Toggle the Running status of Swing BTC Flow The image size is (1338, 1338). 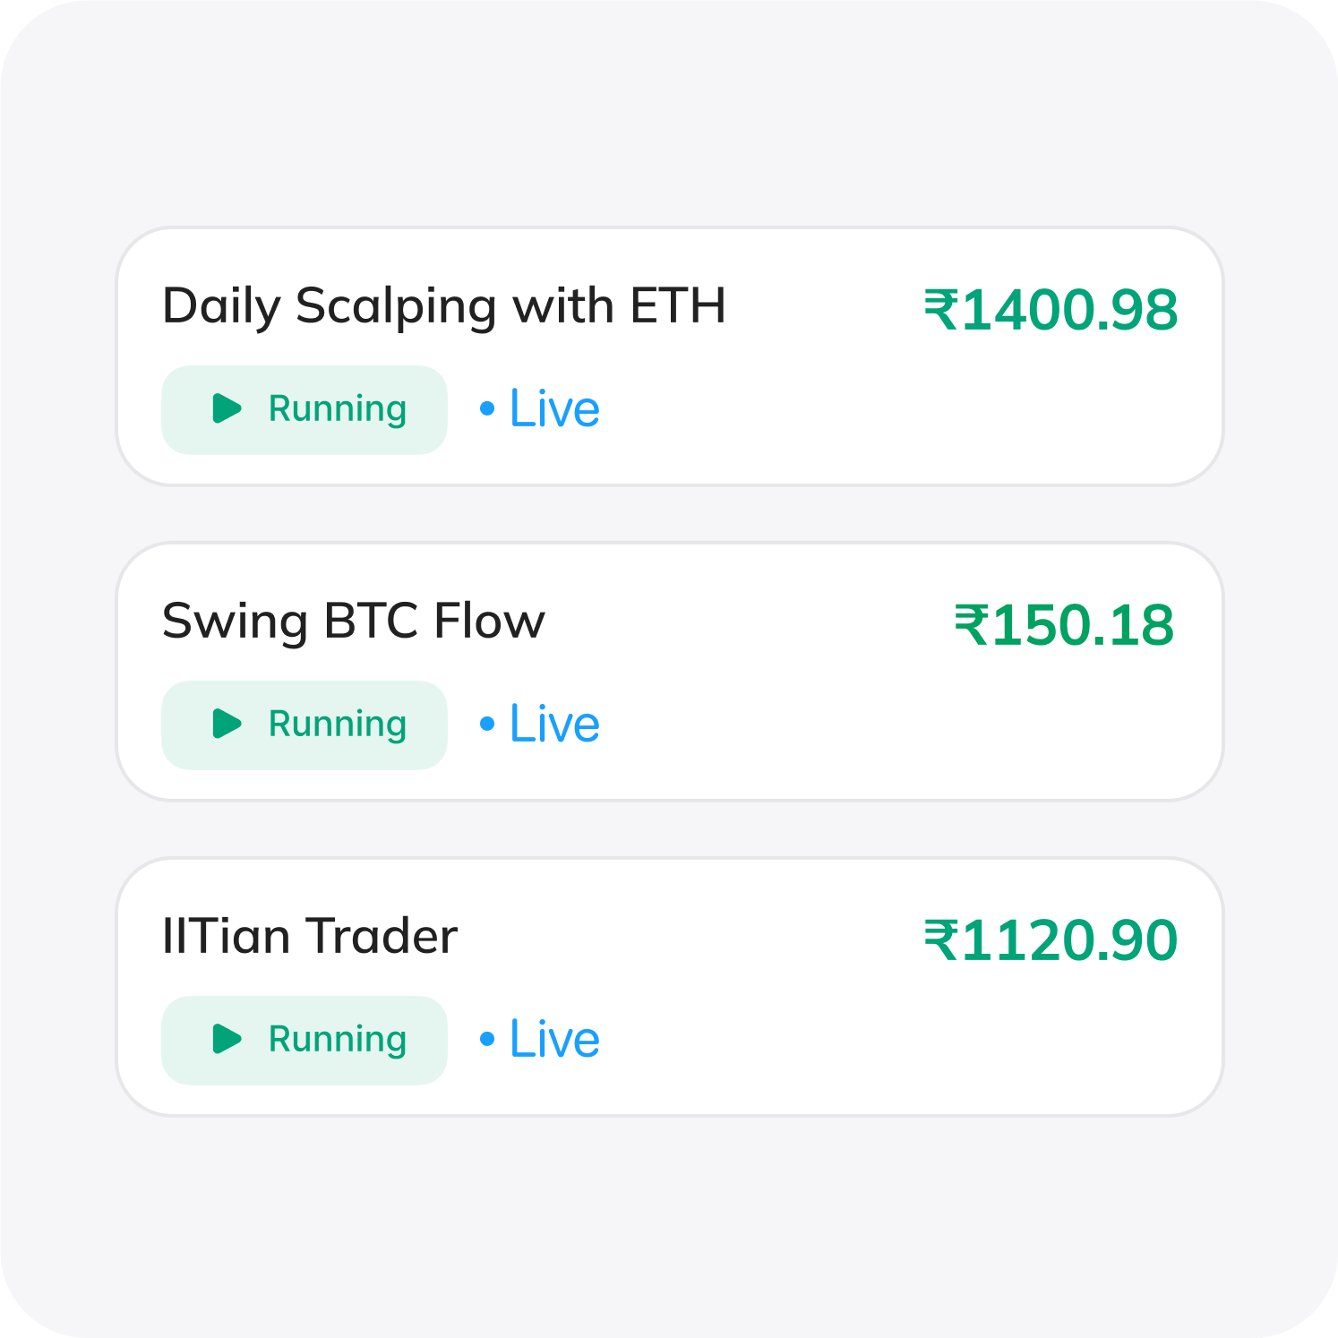[304, 724]
